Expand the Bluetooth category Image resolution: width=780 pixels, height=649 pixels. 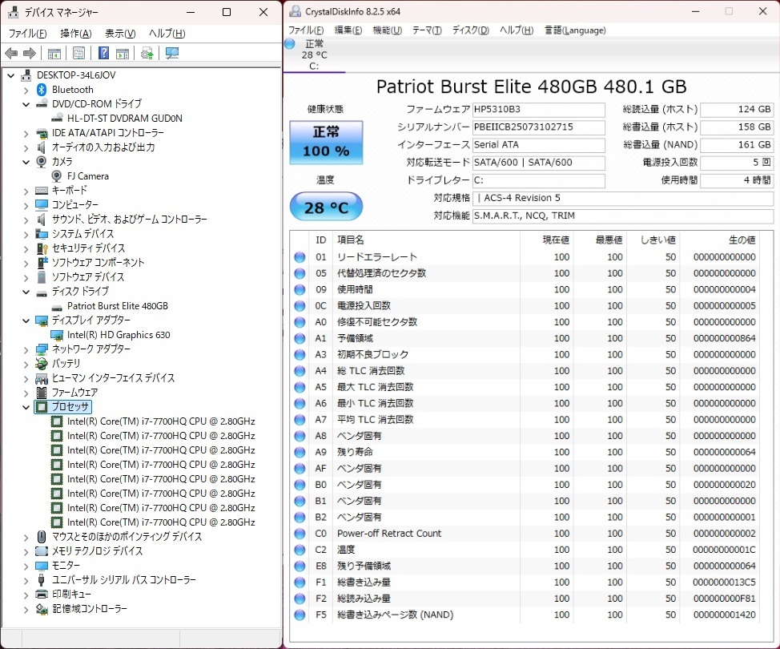(26, 90)
